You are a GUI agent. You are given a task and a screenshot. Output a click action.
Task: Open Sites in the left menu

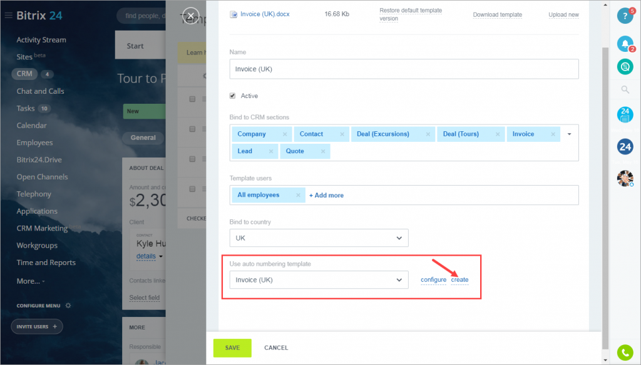(24, 57)
